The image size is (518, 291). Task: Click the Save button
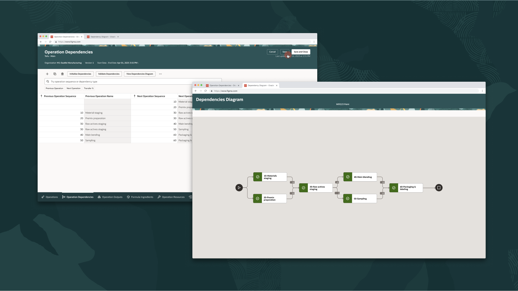285,52
